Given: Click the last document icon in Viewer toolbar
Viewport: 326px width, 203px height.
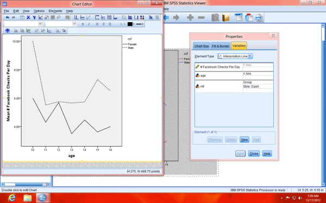Looking at the screenshot, I should pos(259,18).
